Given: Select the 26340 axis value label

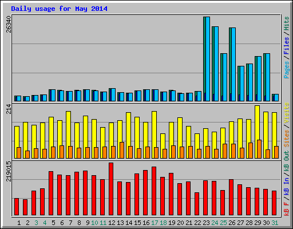Looking at the screenshot, I should pyautogui.click(x=9, y=24).
